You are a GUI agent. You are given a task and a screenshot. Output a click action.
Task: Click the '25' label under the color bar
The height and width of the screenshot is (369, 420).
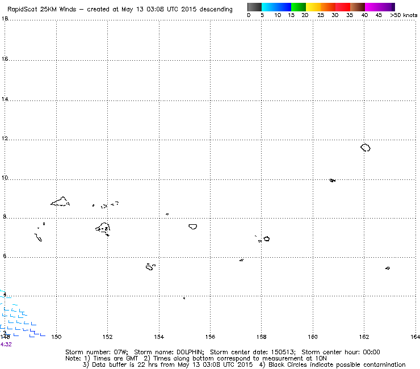(x=321, y=15)
